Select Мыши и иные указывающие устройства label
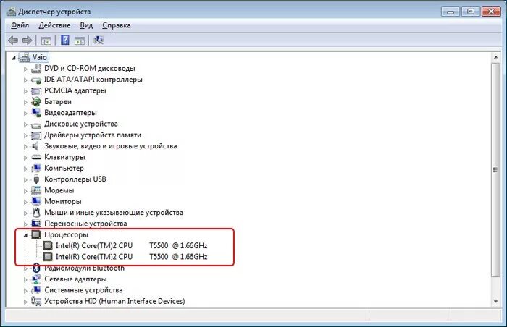This screenshot has width=507, height=327. point(114,213)
